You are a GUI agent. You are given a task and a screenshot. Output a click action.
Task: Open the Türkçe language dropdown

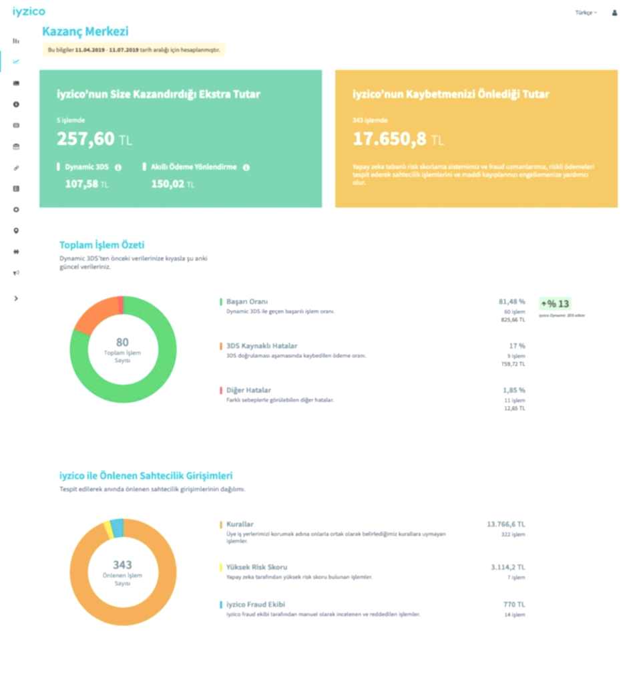click(586, 13)
